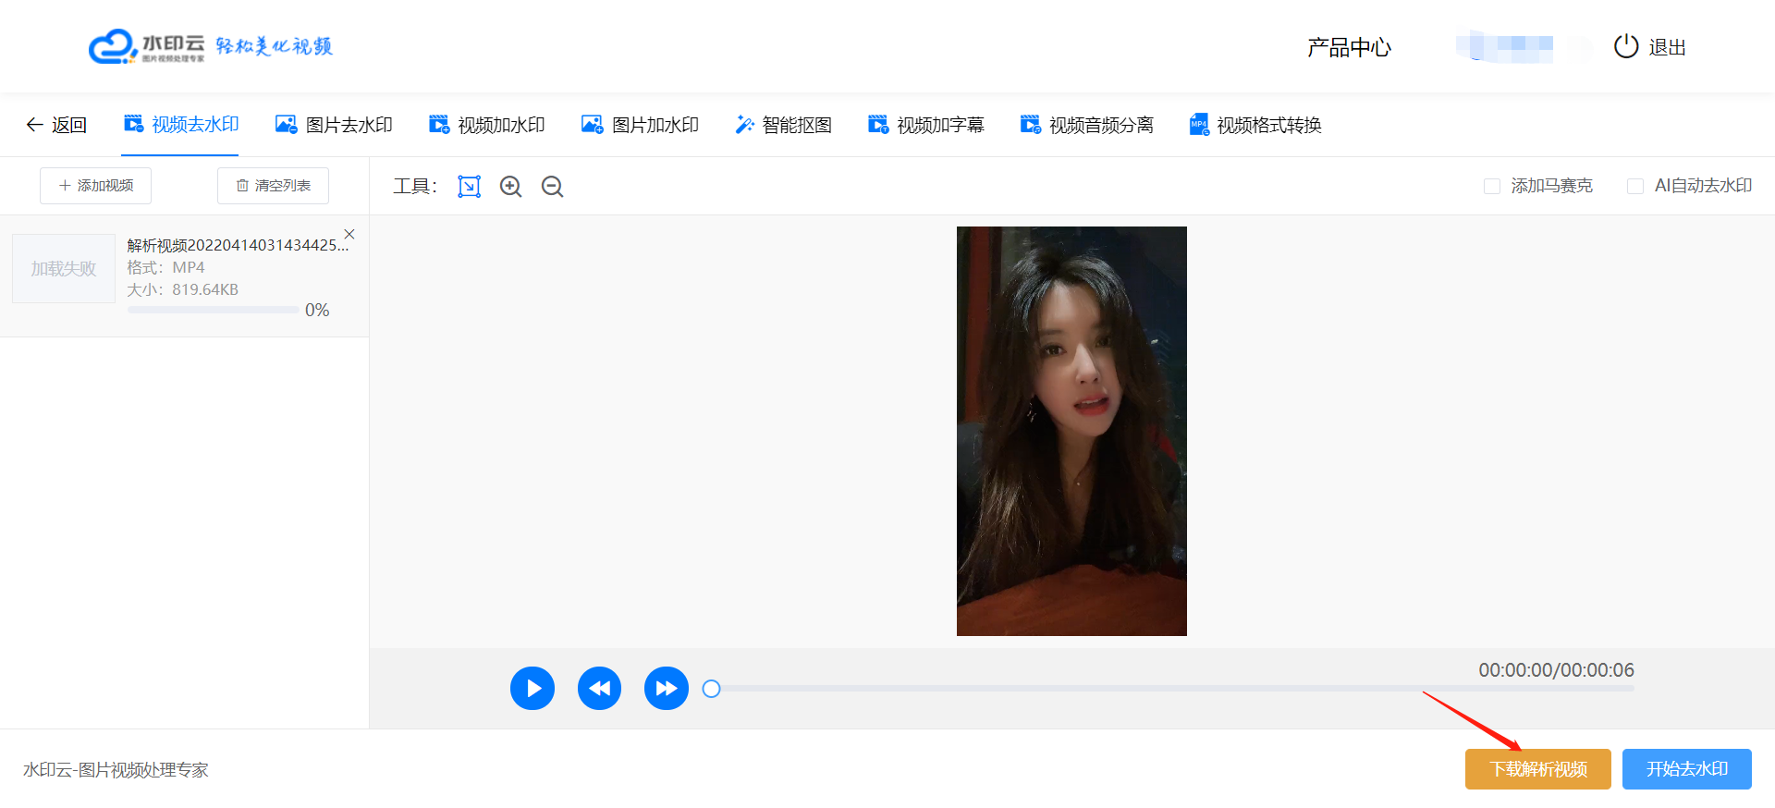1775x808 pixels.
Task: Enable the 添加马赛克 checkbox
Action: [1491, 187]
